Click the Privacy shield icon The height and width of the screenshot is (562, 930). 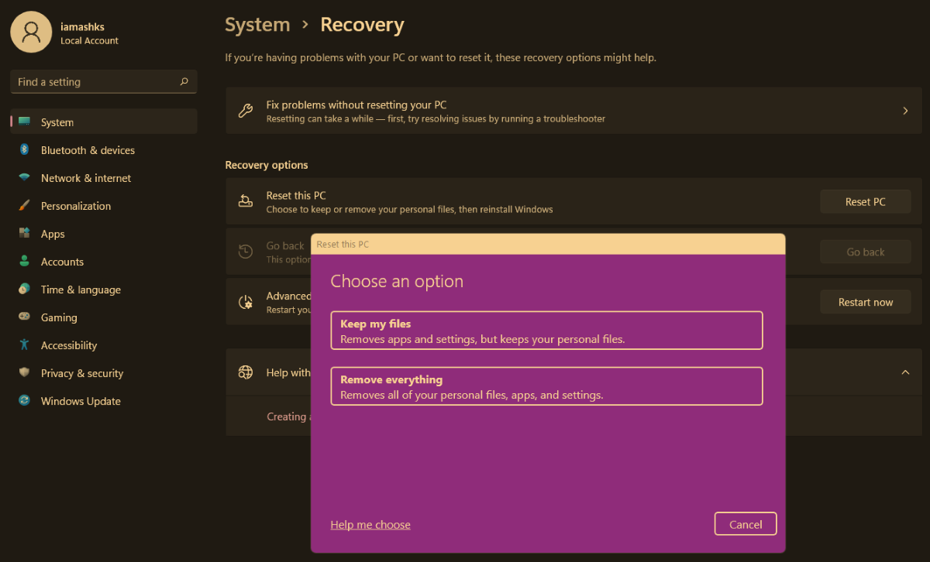(x=25, y=372)
